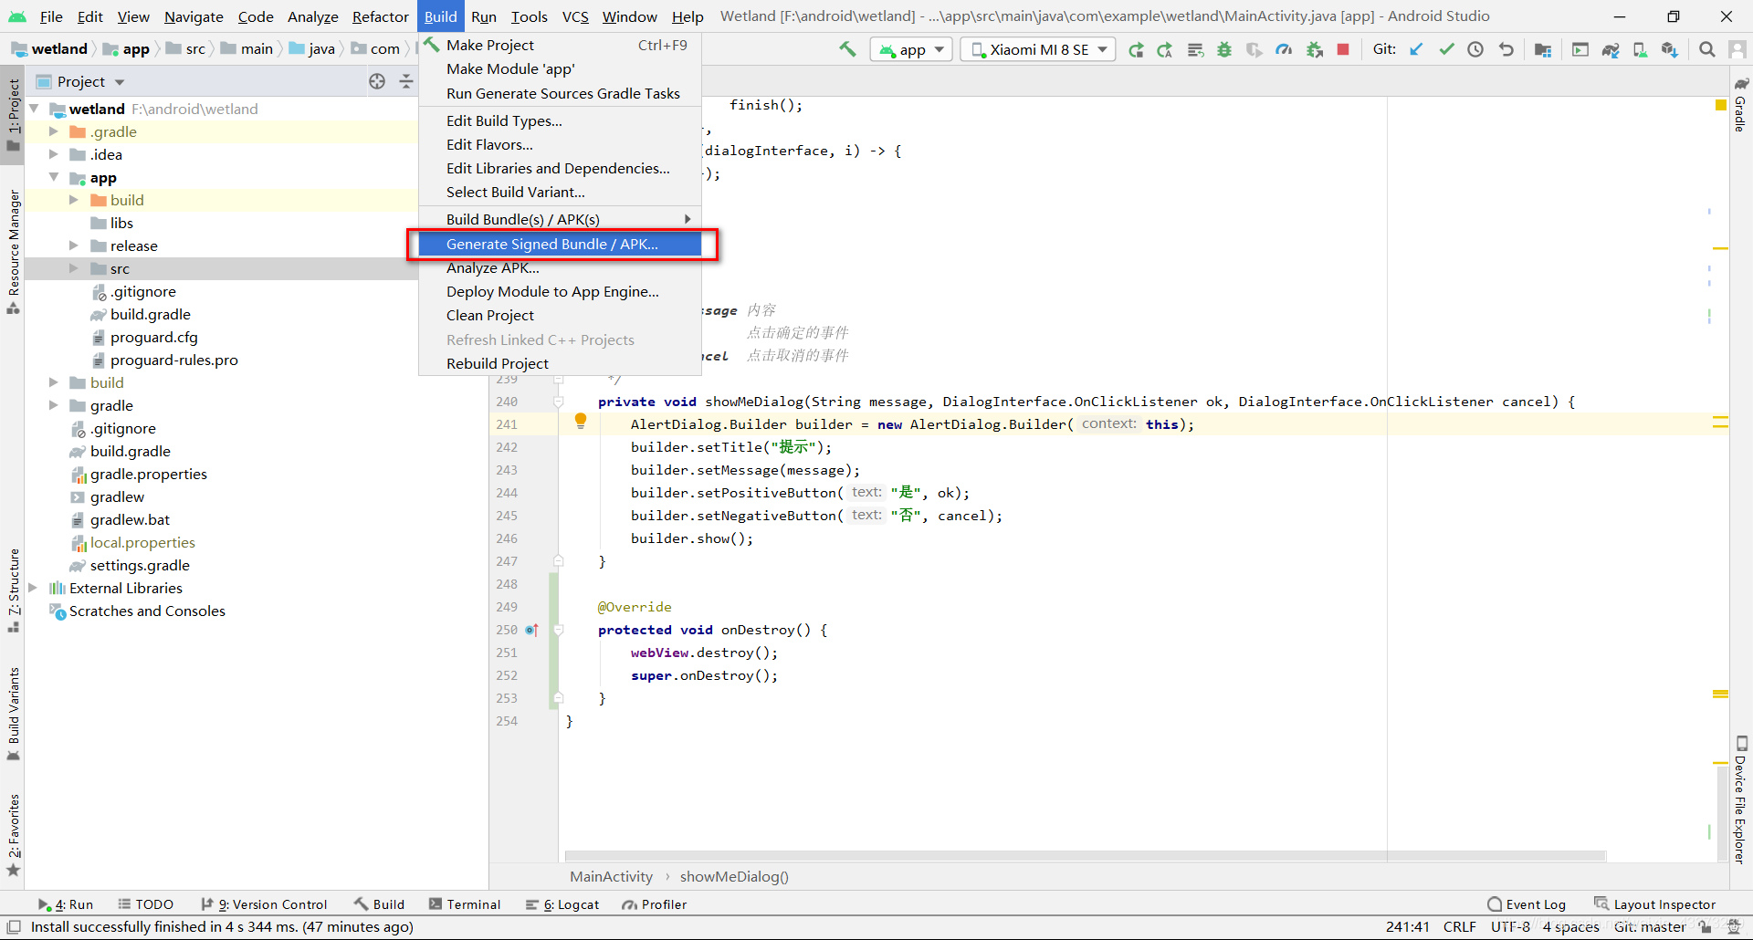
Task: Click the CRLF line separator indicator
Action: pyautogui.click(x=1459, y=927)
